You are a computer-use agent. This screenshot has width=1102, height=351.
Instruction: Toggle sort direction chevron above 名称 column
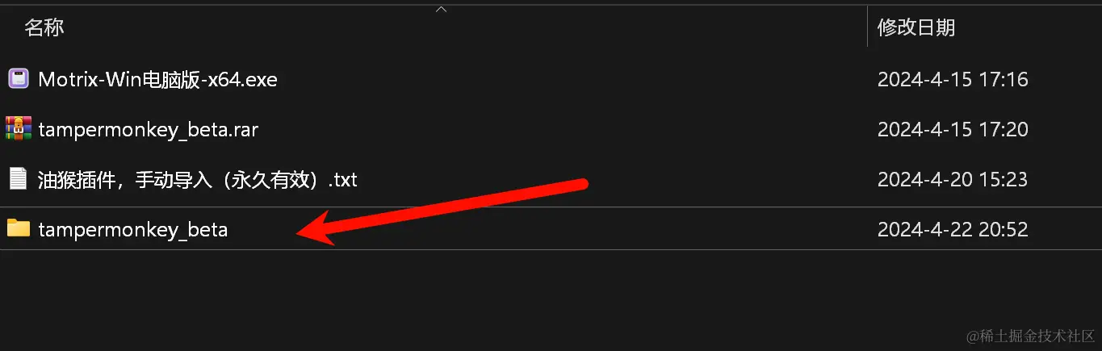[441, 10]
